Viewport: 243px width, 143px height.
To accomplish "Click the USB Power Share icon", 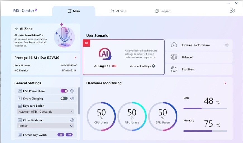I will tap(20, 91).
